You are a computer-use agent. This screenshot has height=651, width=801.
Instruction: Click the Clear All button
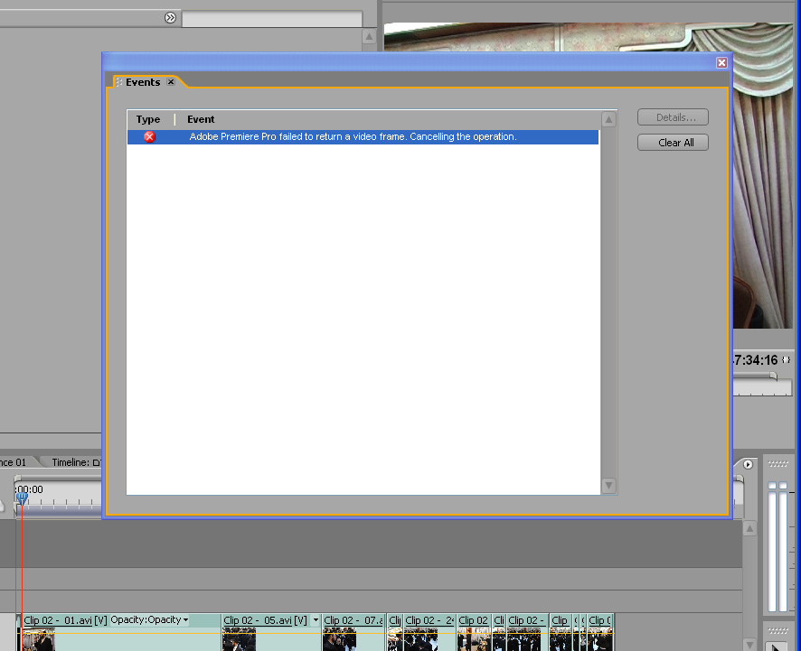(673, 143)
